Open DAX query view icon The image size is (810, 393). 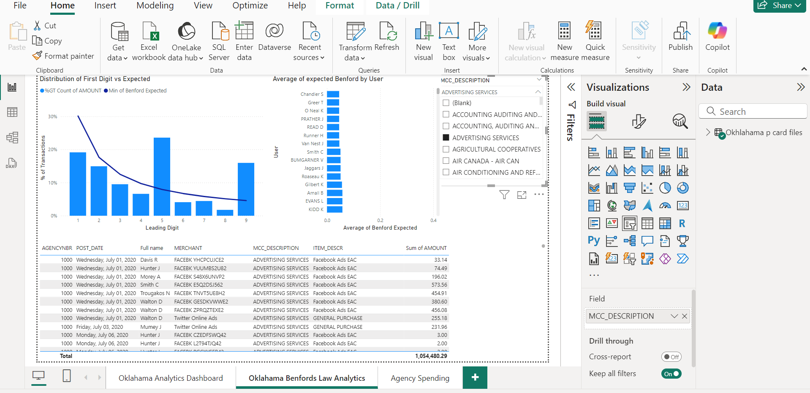(11, 163)
